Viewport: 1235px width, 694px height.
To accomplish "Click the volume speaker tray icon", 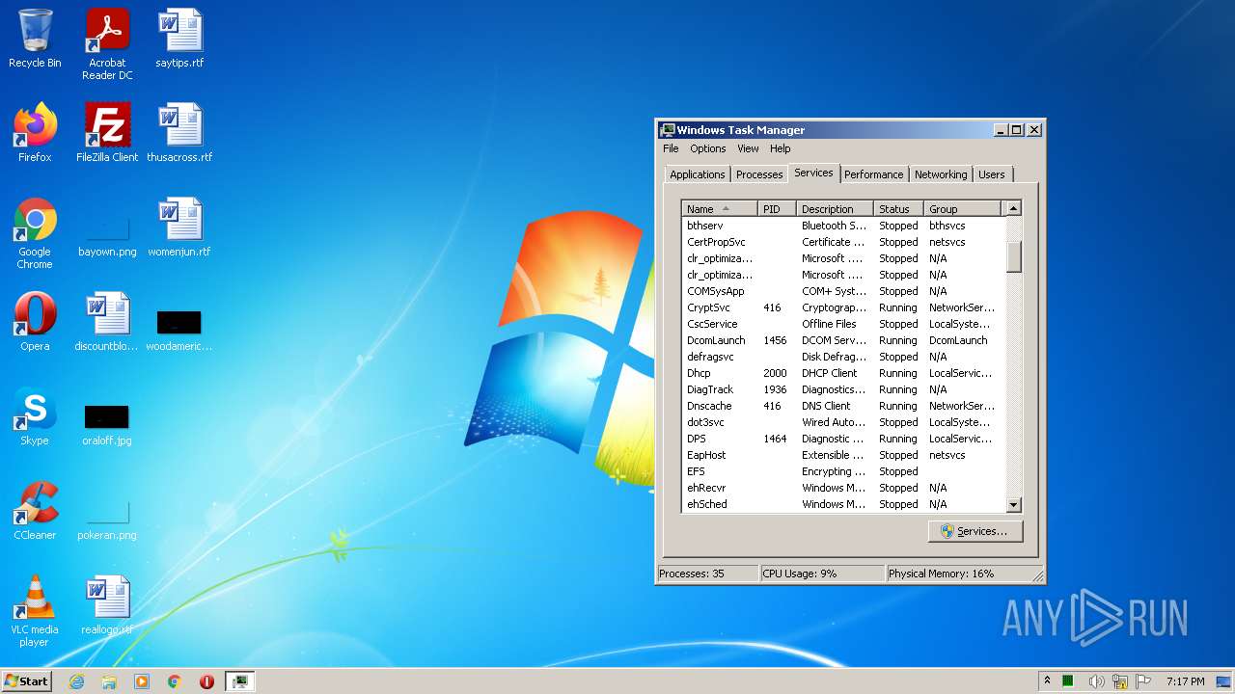I will [1097, 681].
